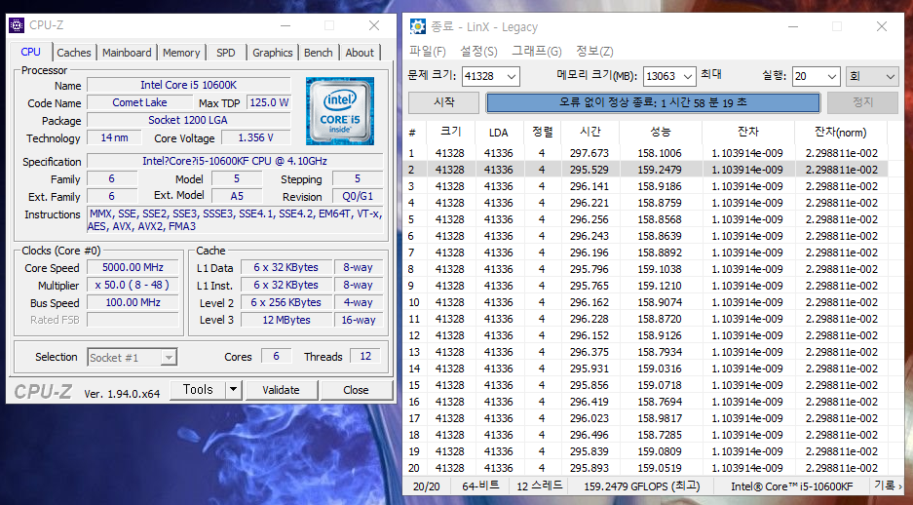This screenshot has width=913, height=505.
Task: Open the Caches tab in CPU-Z
Action: coord(74,53)
